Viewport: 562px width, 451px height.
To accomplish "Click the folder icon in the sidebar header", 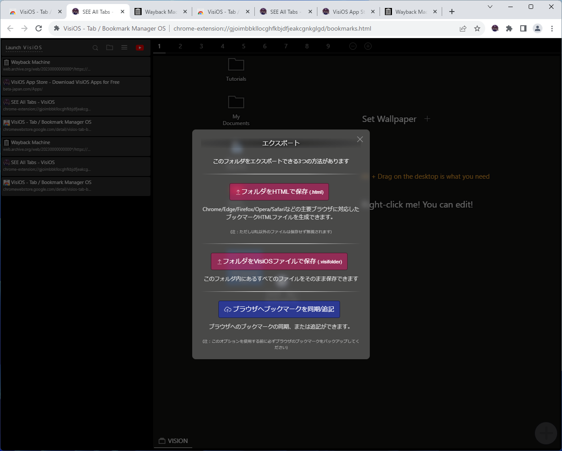I will 110,47.
